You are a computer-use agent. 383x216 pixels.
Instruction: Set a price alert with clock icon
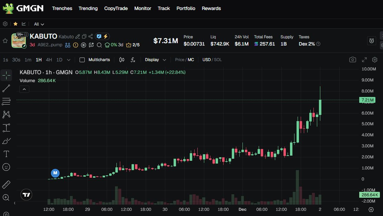pos(371,41)
